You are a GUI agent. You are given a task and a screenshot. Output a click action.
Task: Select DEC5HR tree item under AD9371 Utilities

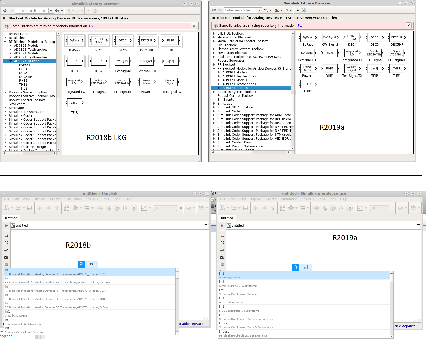[x=26, y=77]
